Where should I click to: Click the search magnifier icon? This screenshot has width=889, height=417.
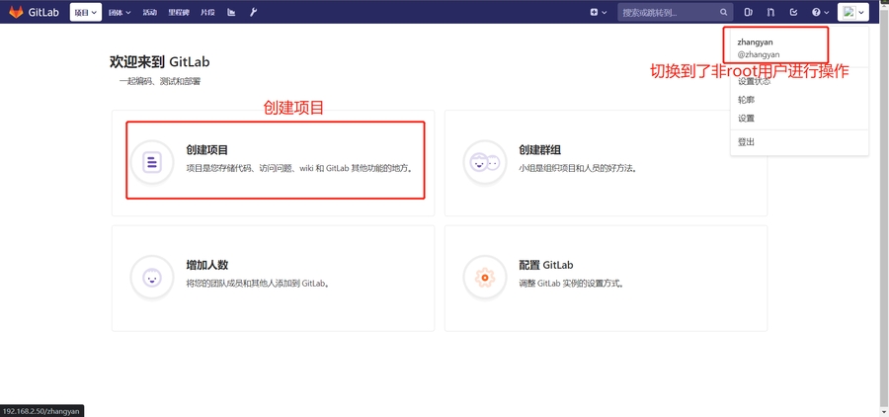(723, 13)
